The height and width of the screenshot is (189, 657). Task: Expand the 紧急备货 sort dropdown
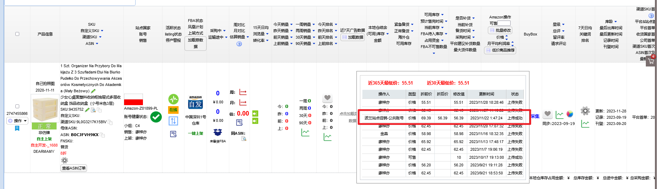click(x=412, y=25)
